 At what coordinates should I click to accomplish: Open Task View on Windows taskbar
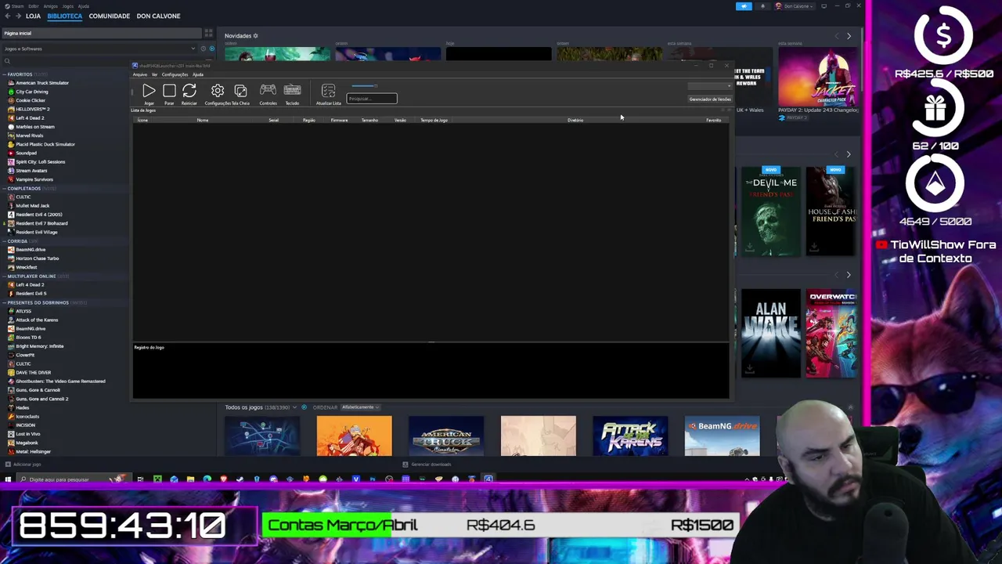tap(140, 479)
